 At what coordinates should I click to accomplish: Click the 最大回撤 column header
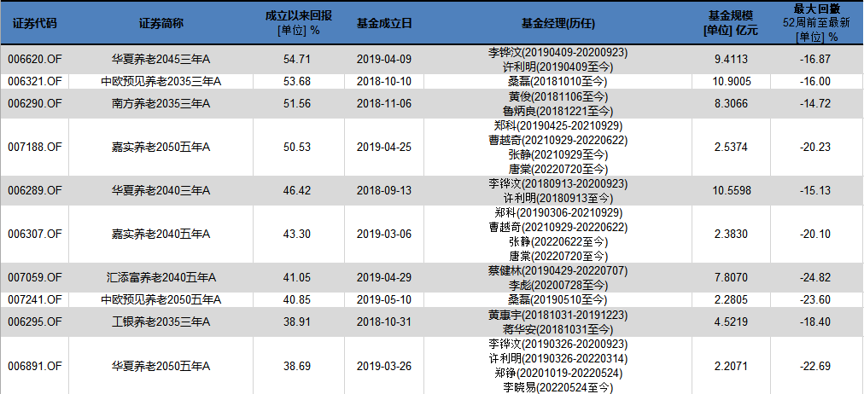[x=815, y=8]
